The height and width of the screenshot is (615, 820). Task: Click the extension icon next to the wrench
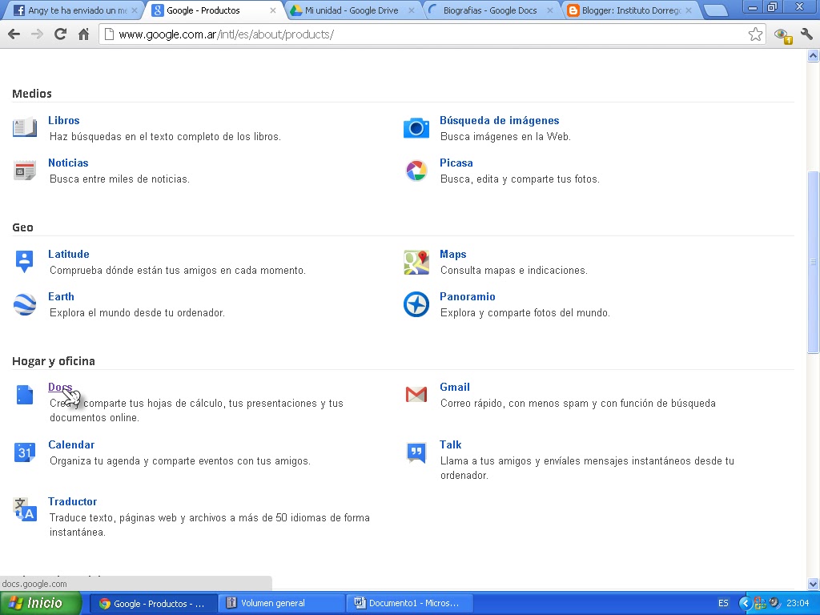[x=783, y=35]
